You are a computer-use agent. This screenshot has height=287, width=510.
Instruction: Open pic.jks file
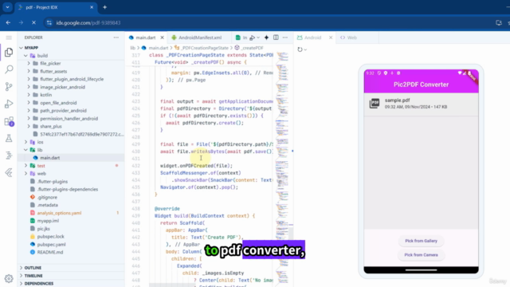pyautogui.click(x=43, y=229)
